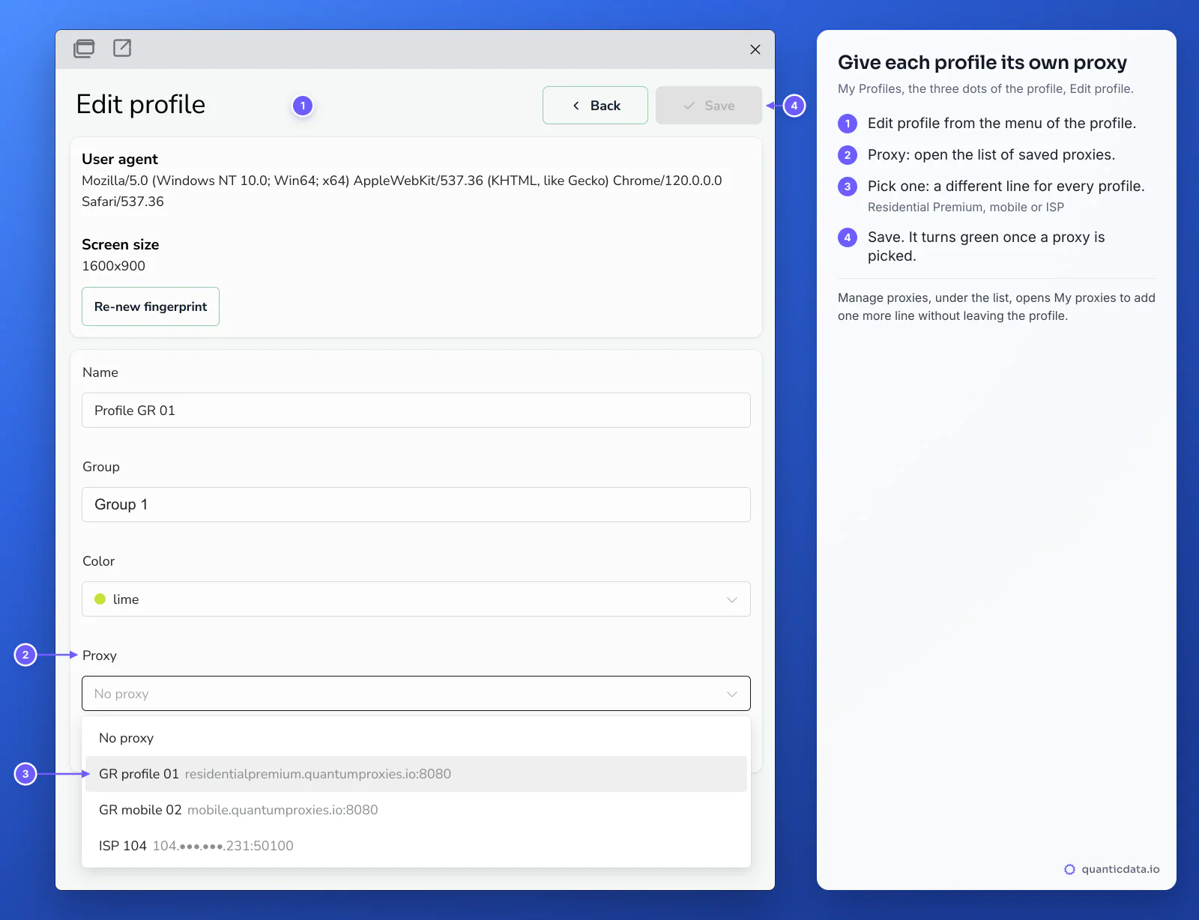The height and width of the screenshot is (920, 1199).
Task: Choose GR mobile 02 proxy
Action: pyautogui.click(x=416, y=810)
